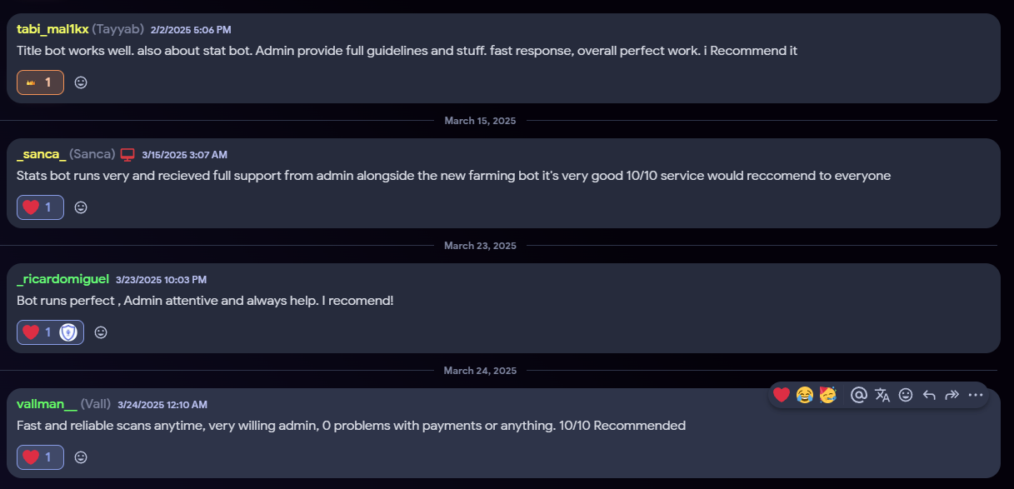Screen dimensions: 1014x489
Task: Quick-react with the laughing-crying emoji
Action: (804, 395)
